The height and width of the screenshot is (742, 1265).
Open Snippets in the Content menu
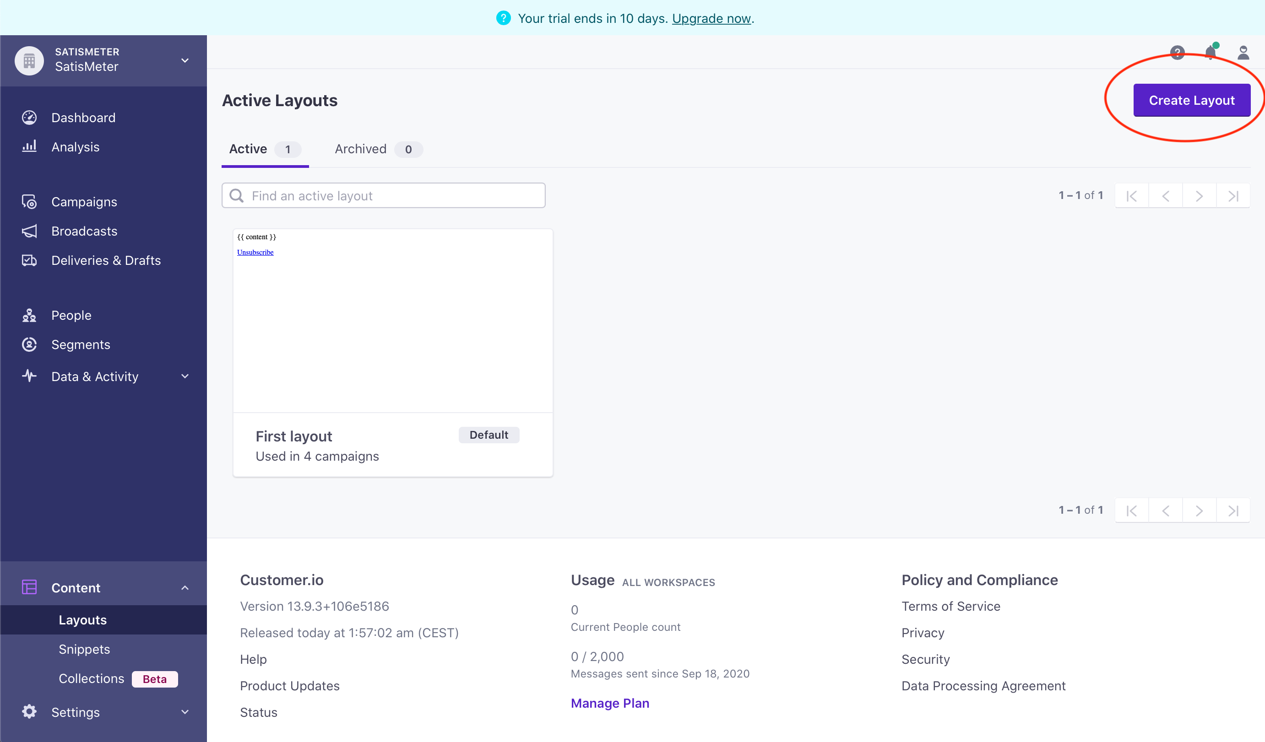pyautogui.click(x=84, y=649)
